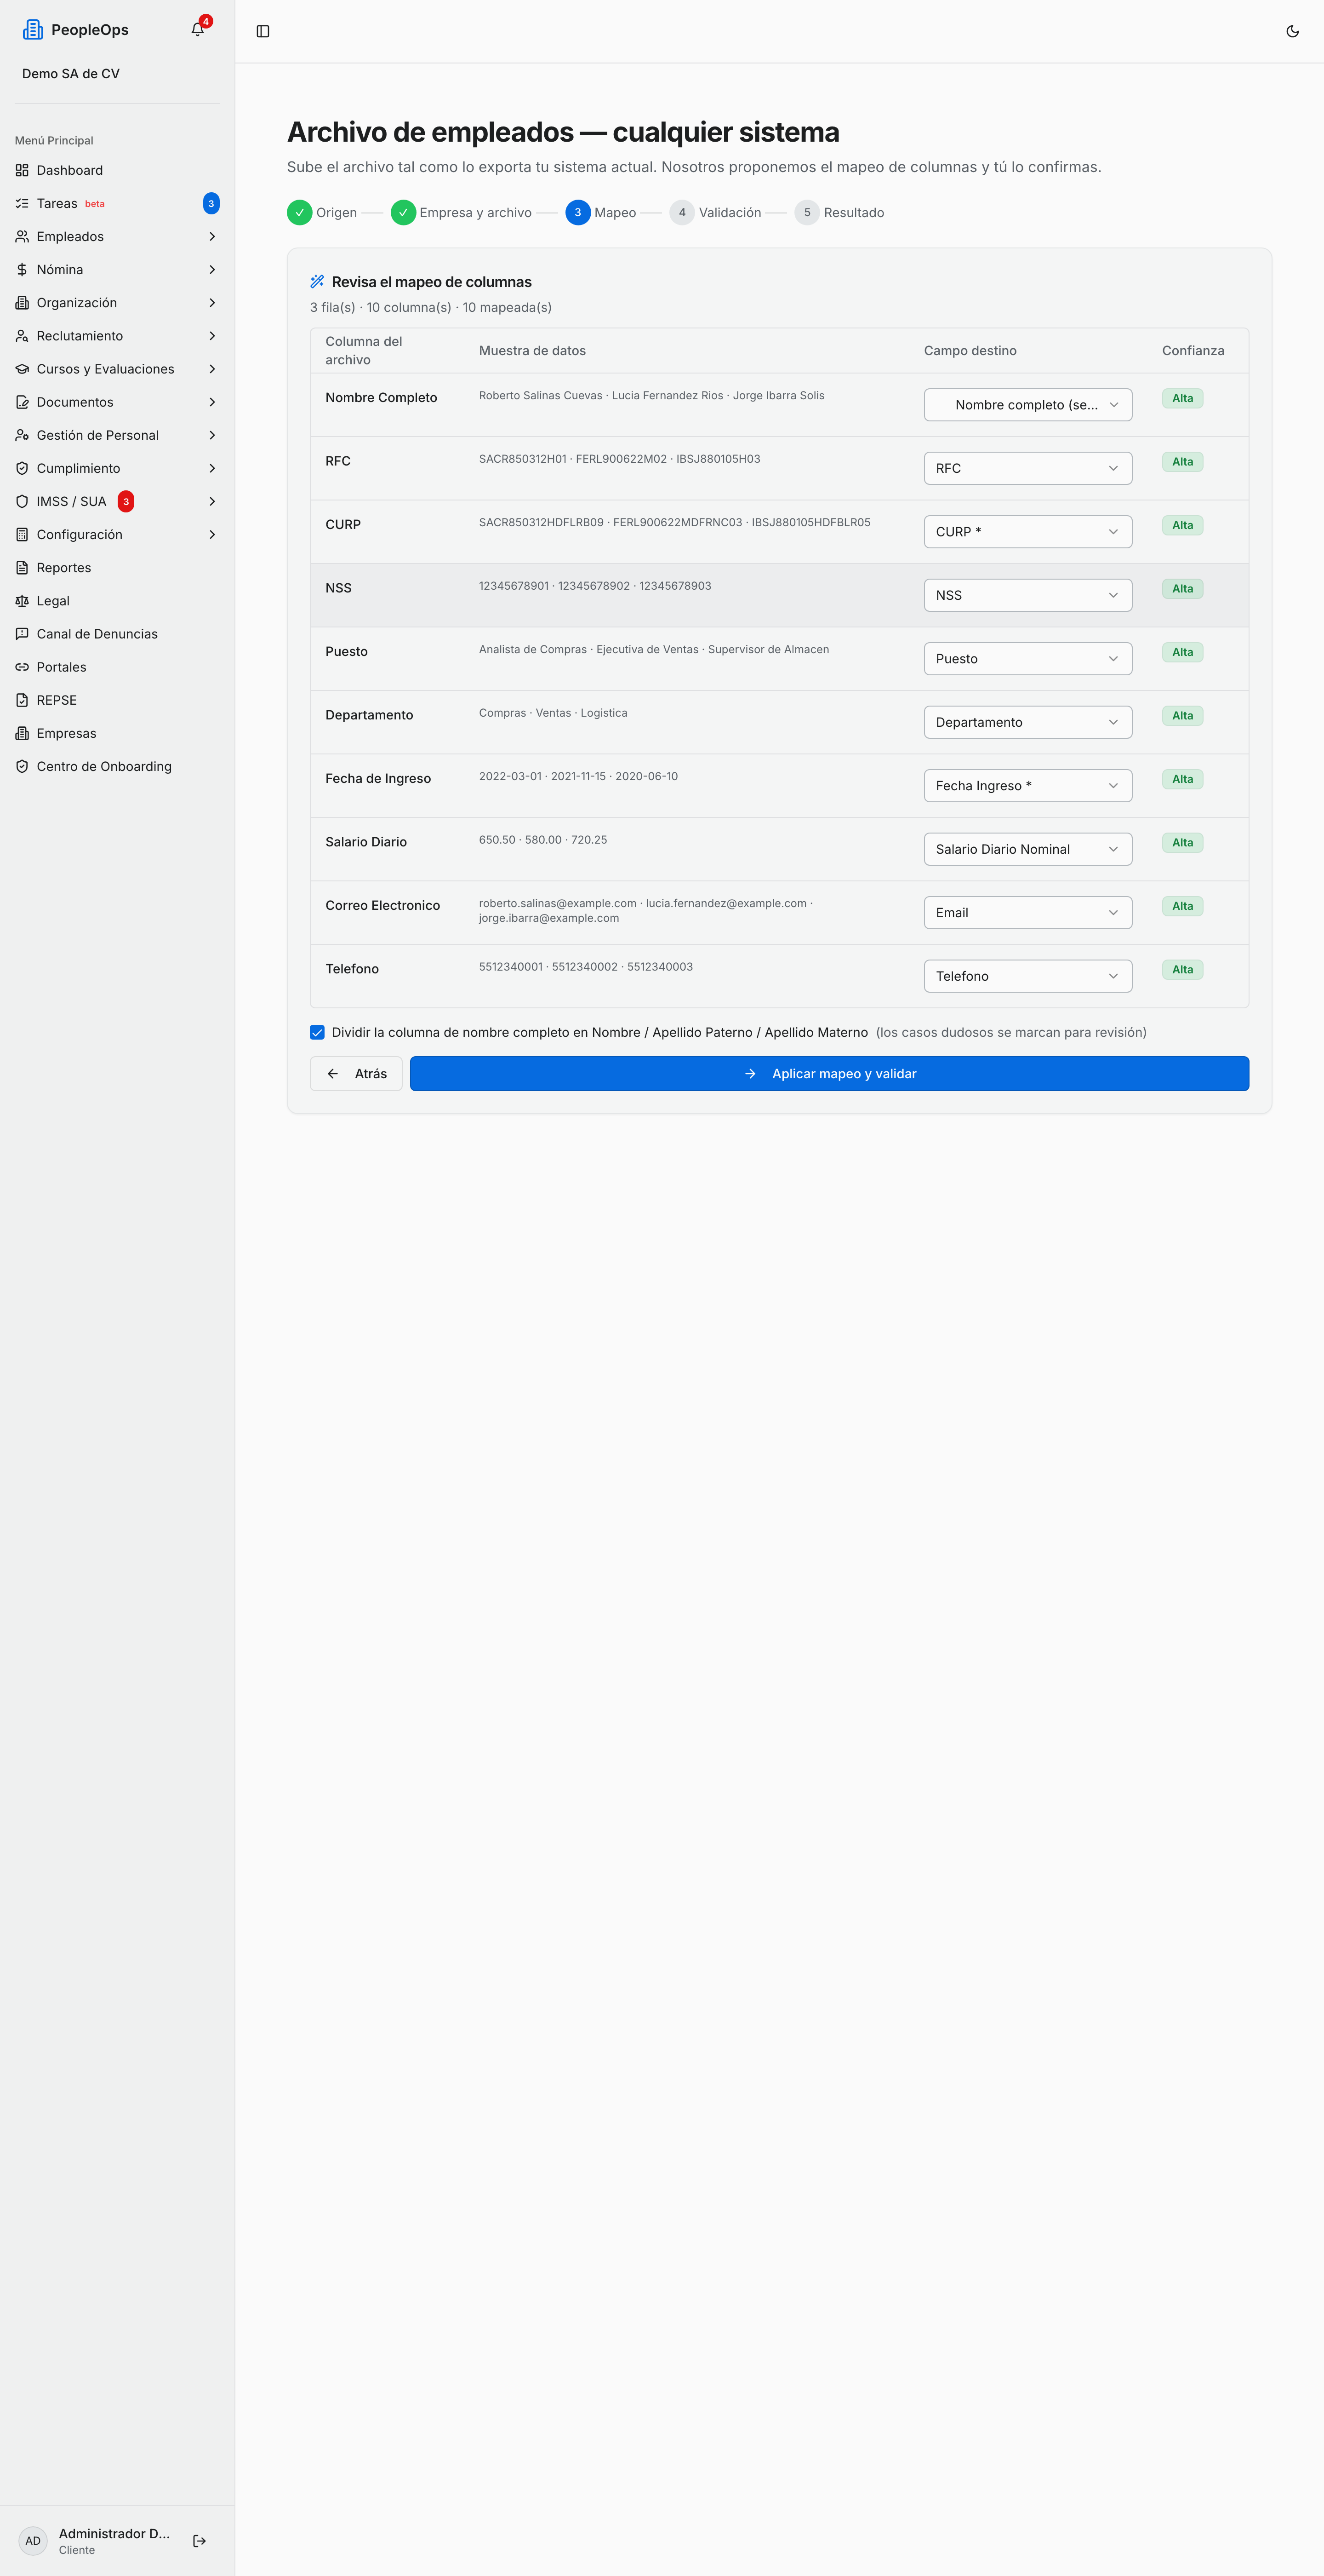Click the Configuración calculator icon
The image size is (1324, 2576).
(x=22, y=534)
